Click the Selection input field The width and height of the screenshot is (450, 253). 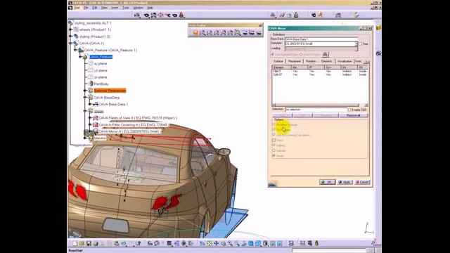[316, 110]
